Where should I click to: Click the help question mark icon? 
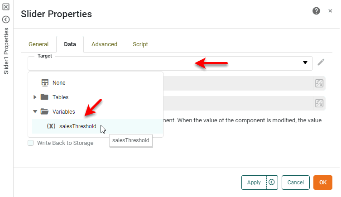pyautogui.click(x=317, y=11)
